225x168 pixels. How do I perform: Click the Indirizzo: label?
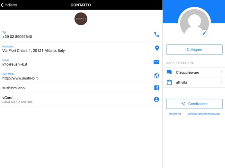(x=8, y=46)
